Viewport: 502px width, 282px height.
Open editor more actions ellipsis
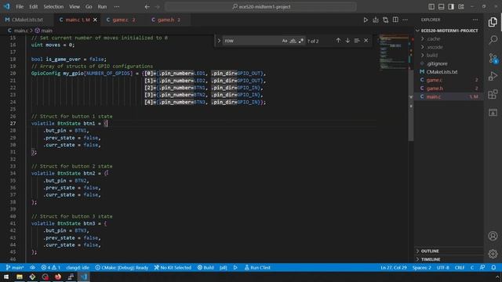(406, 20)
